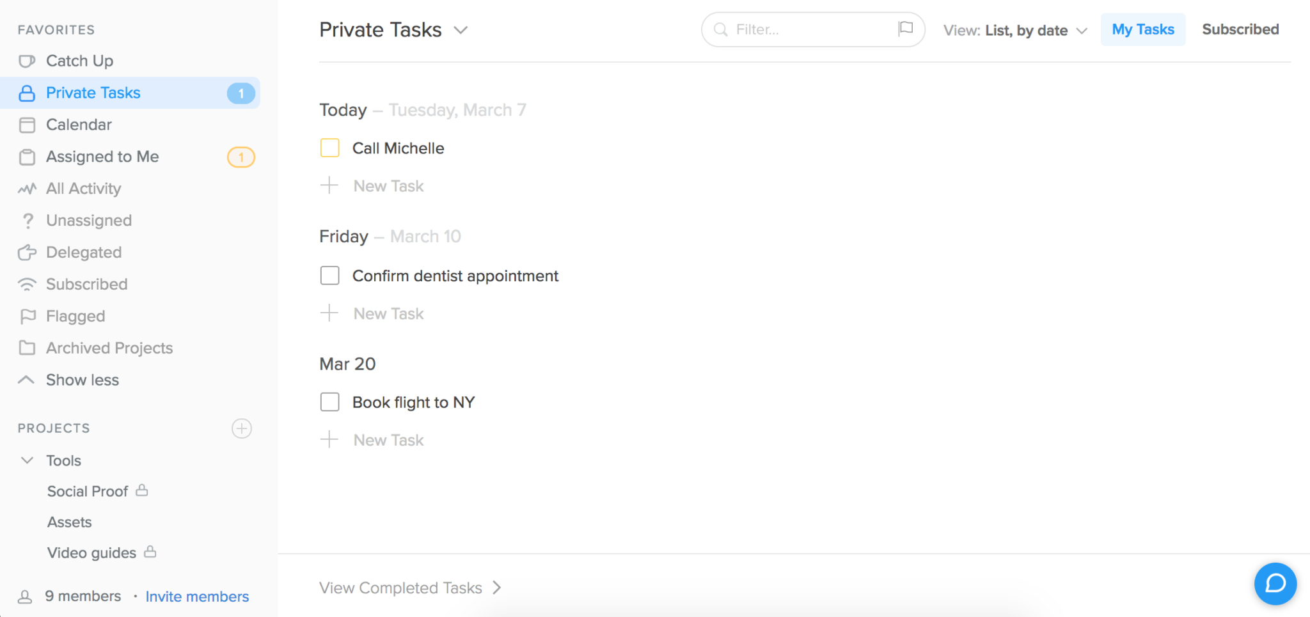
Task: Click the Invite members link
Action: point(197,597)
